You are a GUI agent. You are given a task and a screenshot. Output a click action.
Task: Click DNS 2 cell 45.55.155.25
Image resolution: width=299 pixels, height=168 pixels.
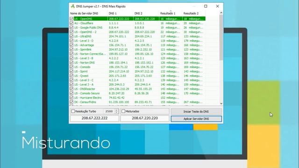pos(143,89)
